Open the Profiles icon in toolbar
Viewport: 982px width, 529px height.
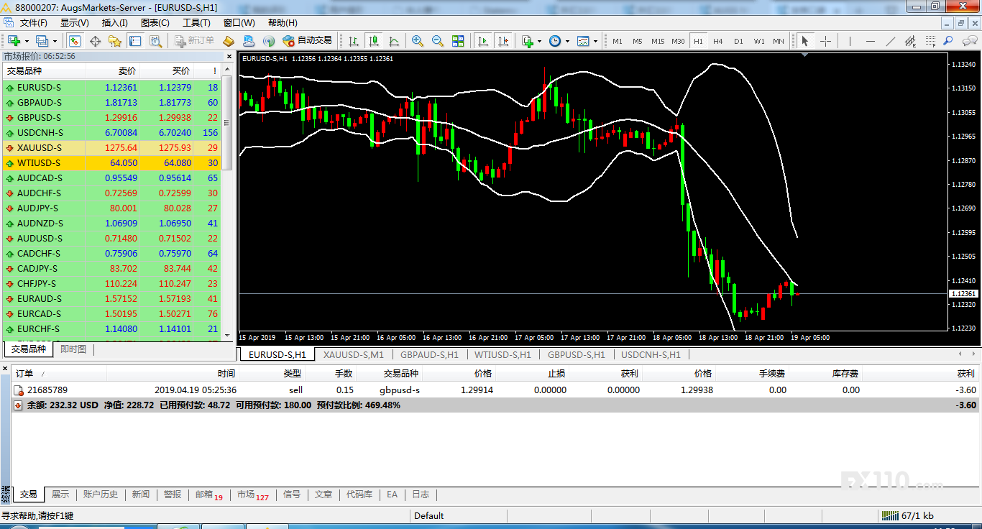point(42,41)
